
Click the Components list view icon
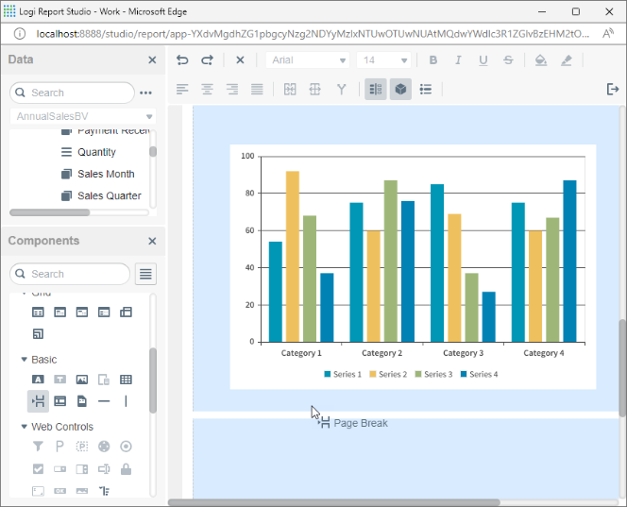[145, 275]
